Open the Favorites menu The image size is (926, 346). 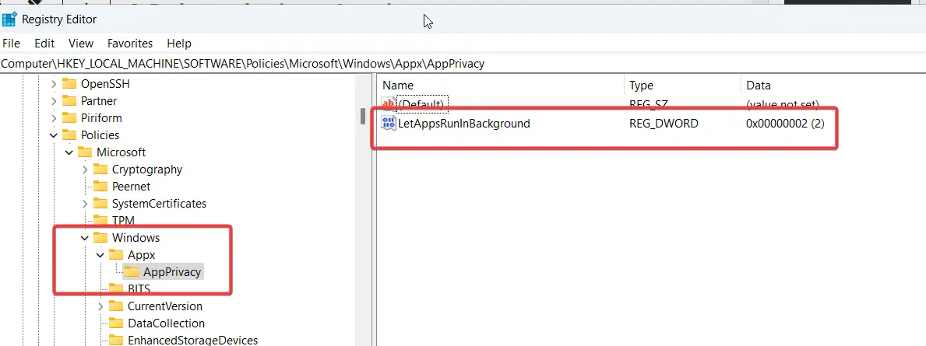130,44
